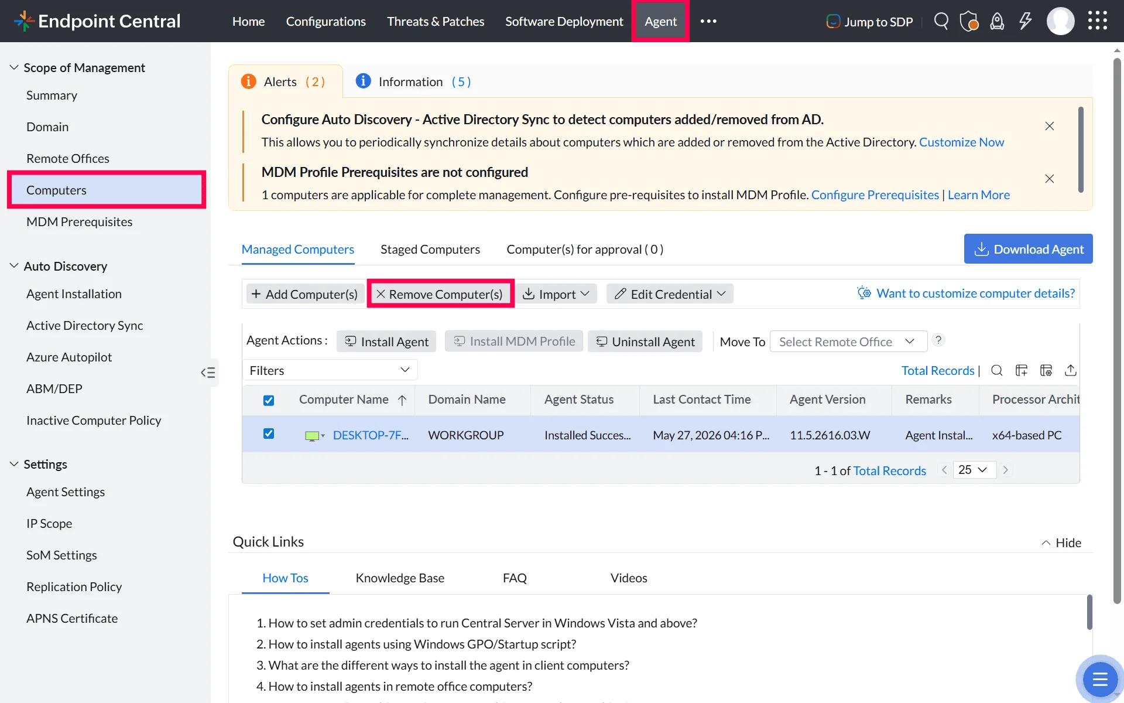Change records per page from 25

coord(974,470)
